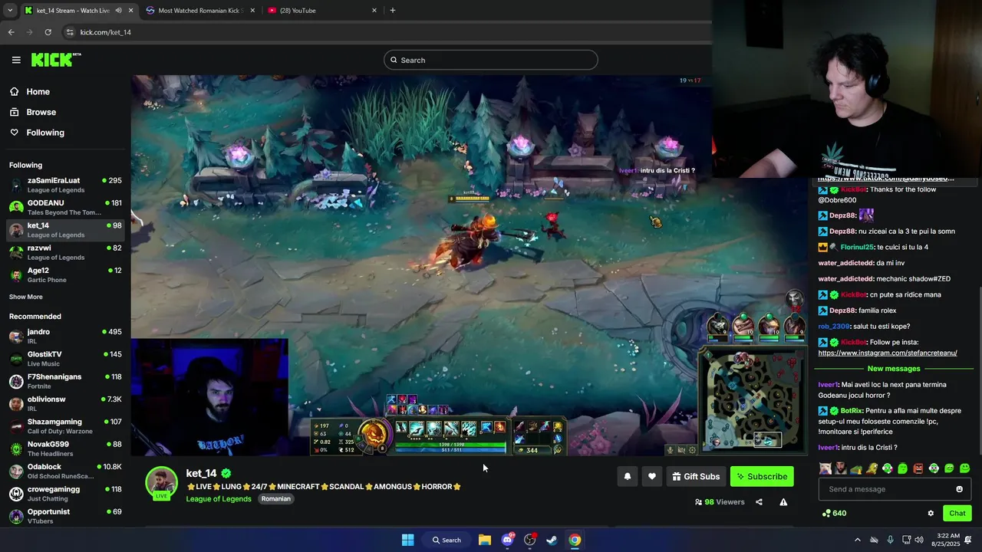The image size is (982, 552).
Task: Open Steam from taskbar
Action: [x=552, y=540]
